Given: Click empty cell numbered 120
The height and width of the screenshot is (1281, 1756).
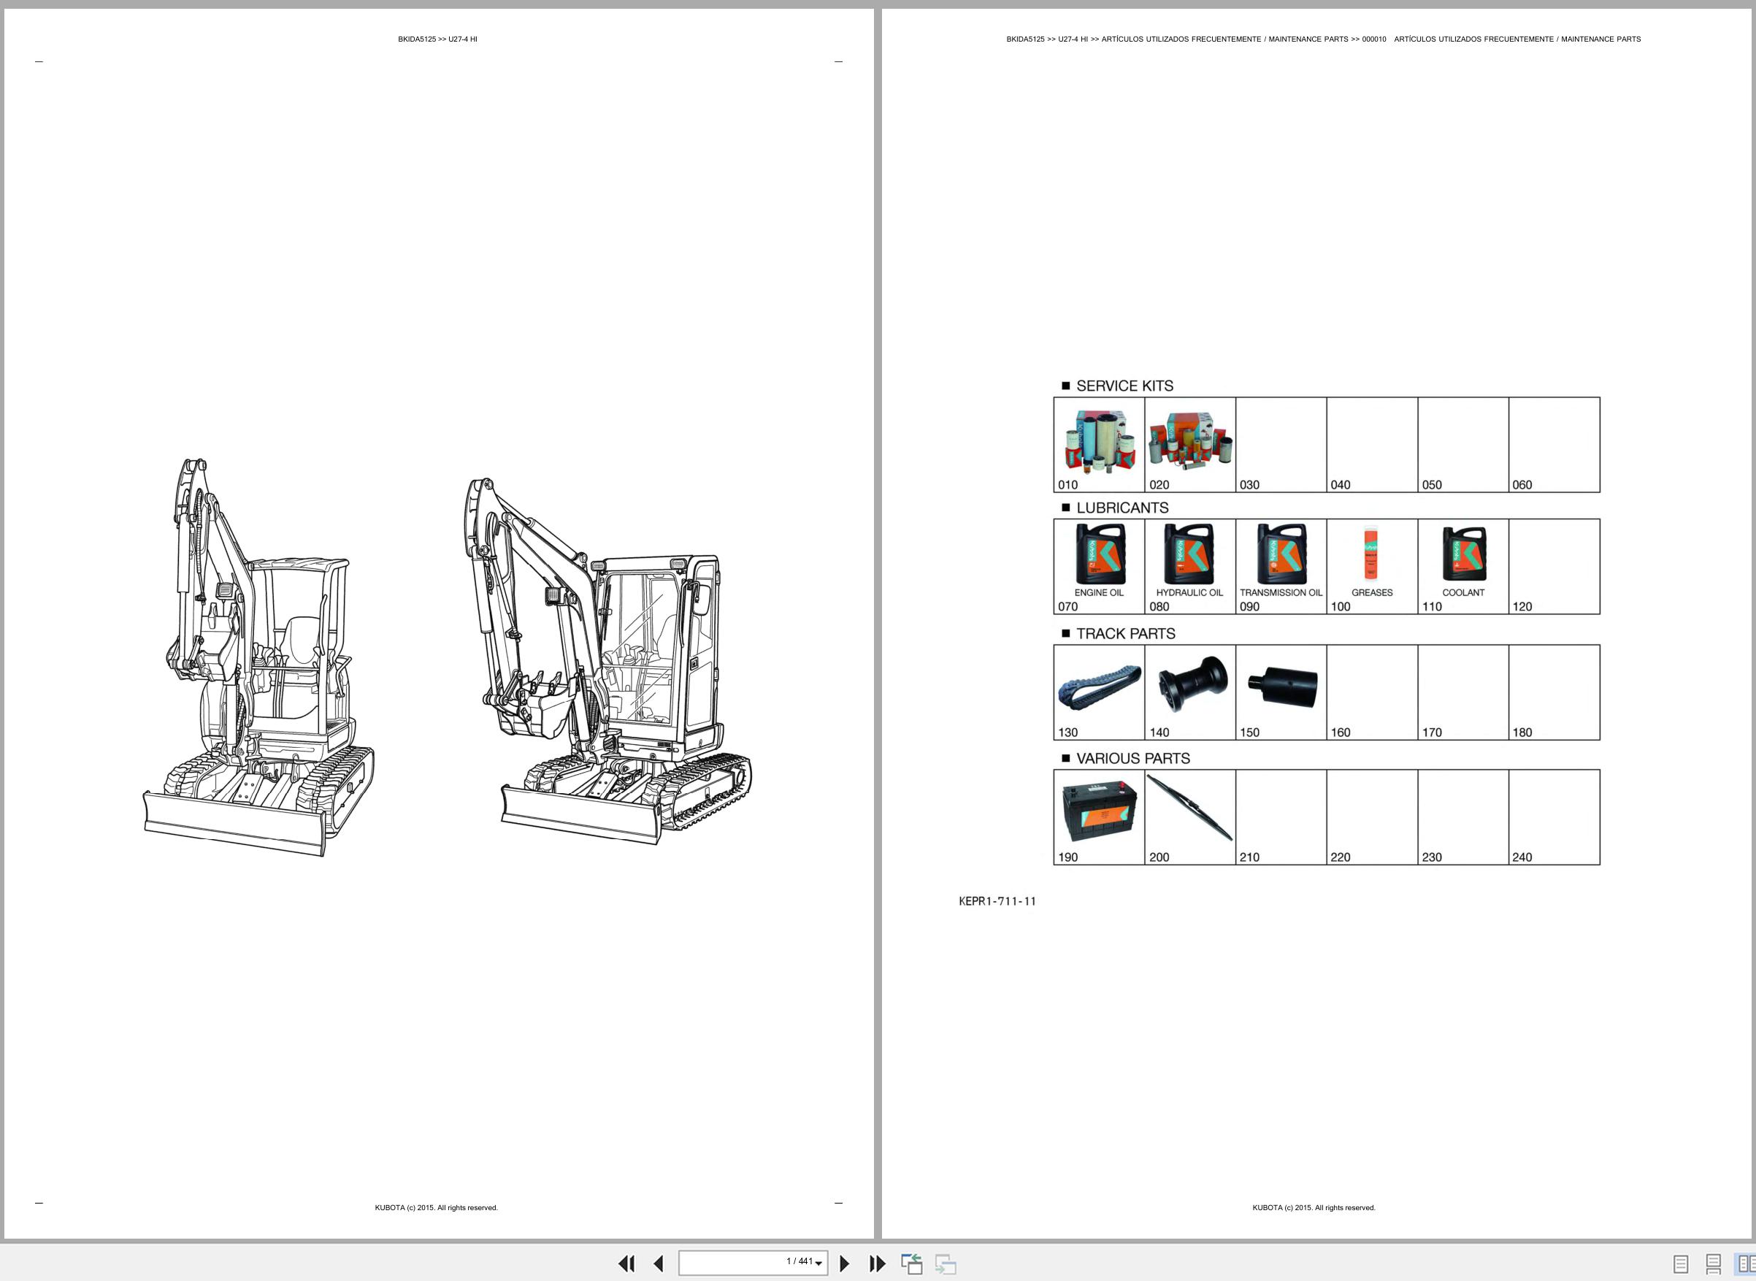Looking at the screenshot, I should tap(1554, 566).
